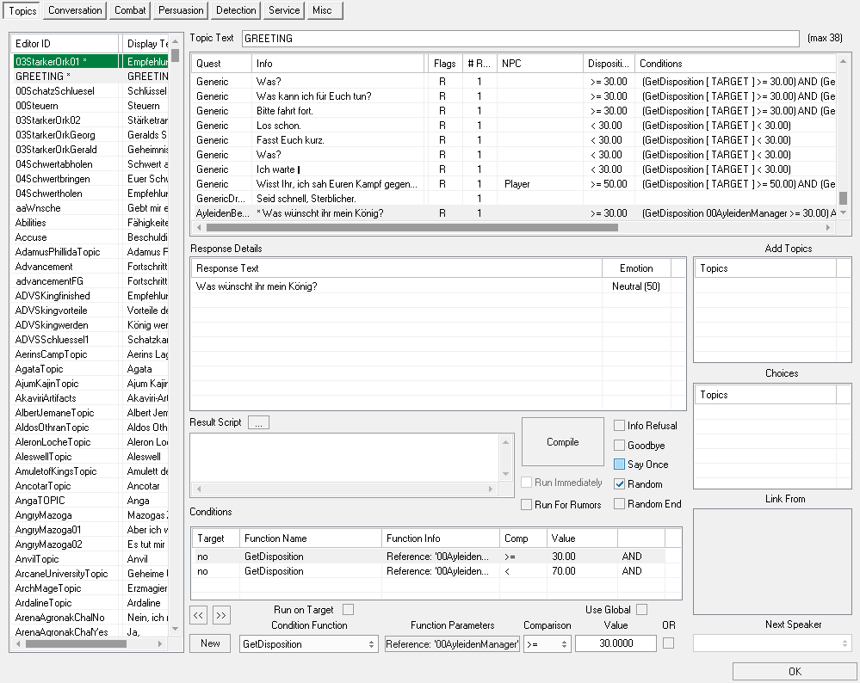Uncheck the Random checkbox

click(620, 484)
